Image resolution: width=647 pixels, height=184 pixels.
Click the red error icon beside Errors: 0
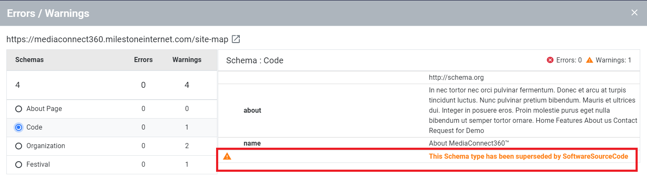550,60
